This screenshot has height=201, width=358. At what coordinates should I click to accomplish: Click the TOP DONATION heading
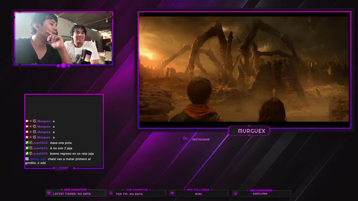click(x=137, y=190)
